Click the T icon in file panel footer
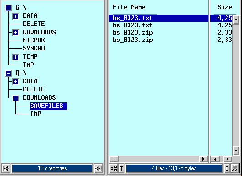Screen dimensions: 242x176 click(x=122, y=168)
